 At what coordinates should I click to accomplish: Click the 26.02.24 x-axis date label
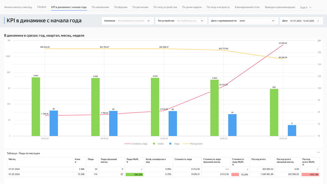click(x=283, y=138)
